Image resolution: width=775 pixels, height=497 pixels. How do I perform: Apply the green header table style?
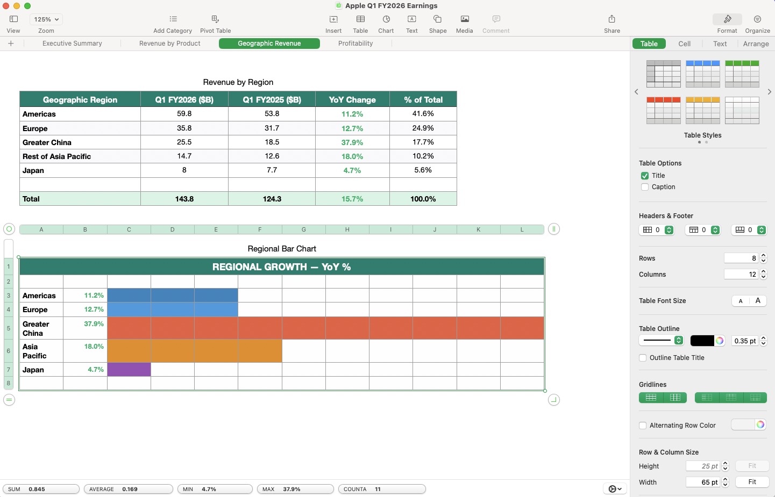click(x=742, y=74)
